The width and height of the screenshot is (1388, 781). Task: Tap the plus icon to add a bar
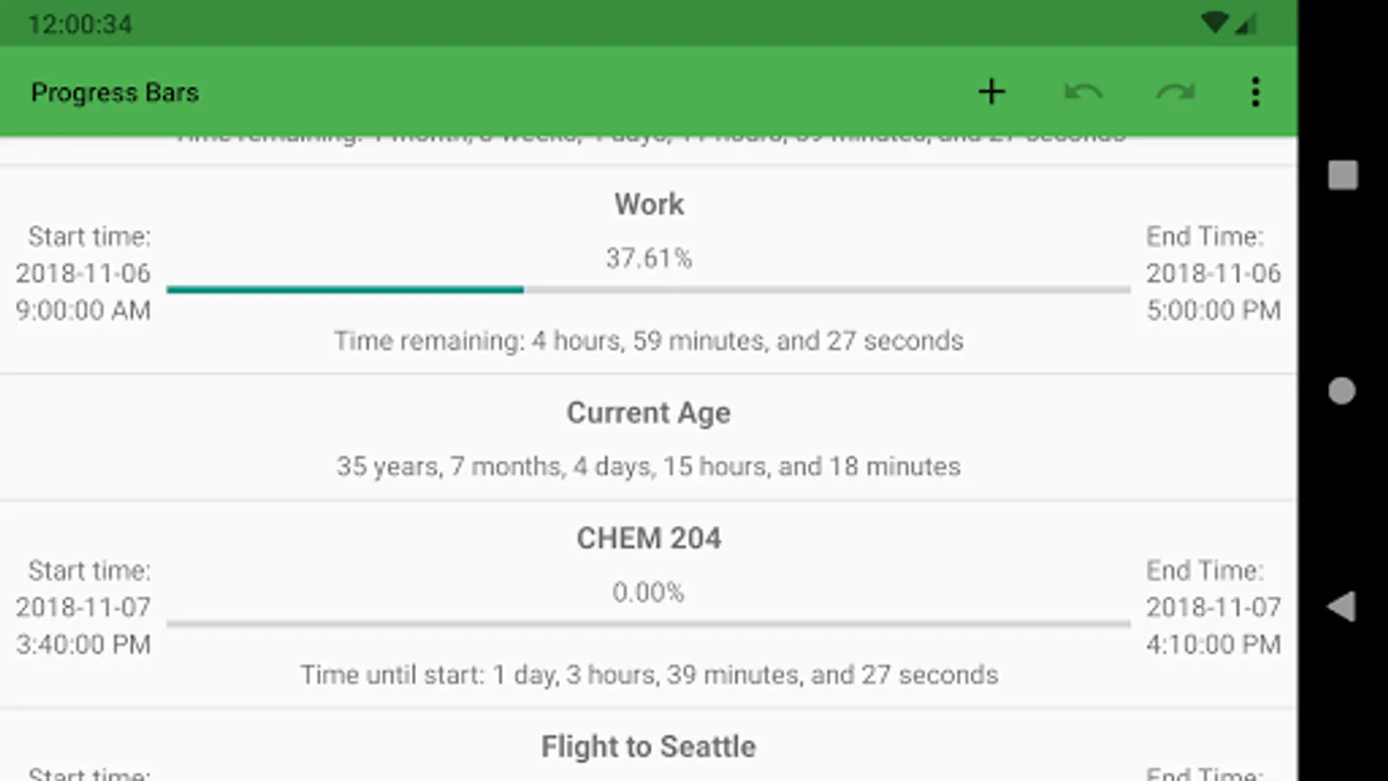click(992, 92)
